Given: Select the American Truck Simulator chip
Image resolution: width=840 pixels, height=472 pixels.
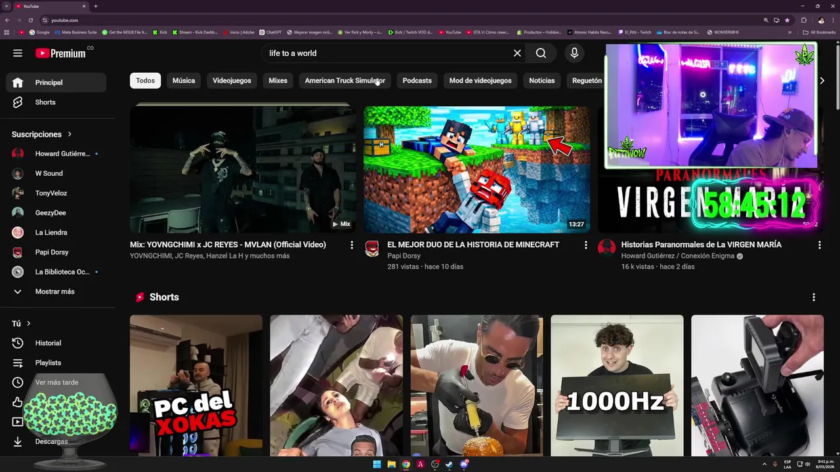Looking at the screenshot, I should [345, 81].
